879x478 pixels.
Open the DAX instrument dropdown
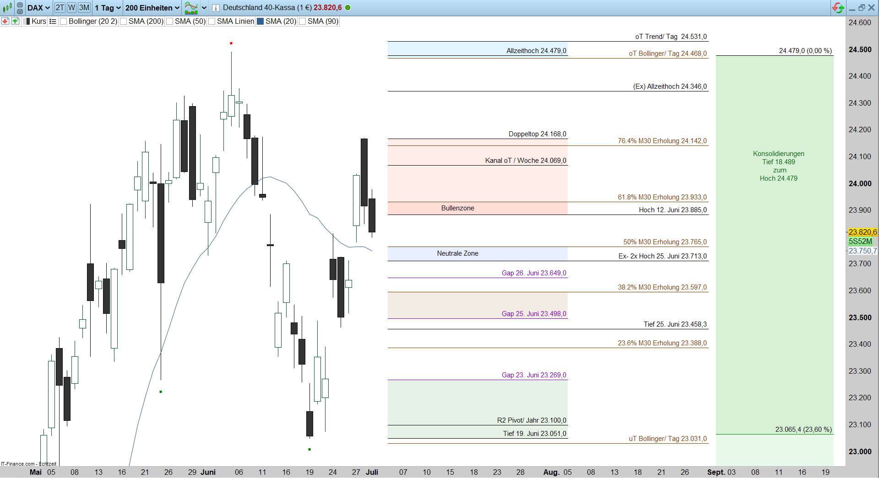[x=38, y=8]
